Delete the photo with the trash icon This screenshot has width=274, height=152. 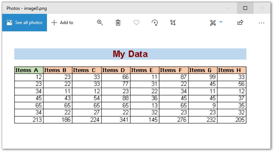click(x=118, y=23)
